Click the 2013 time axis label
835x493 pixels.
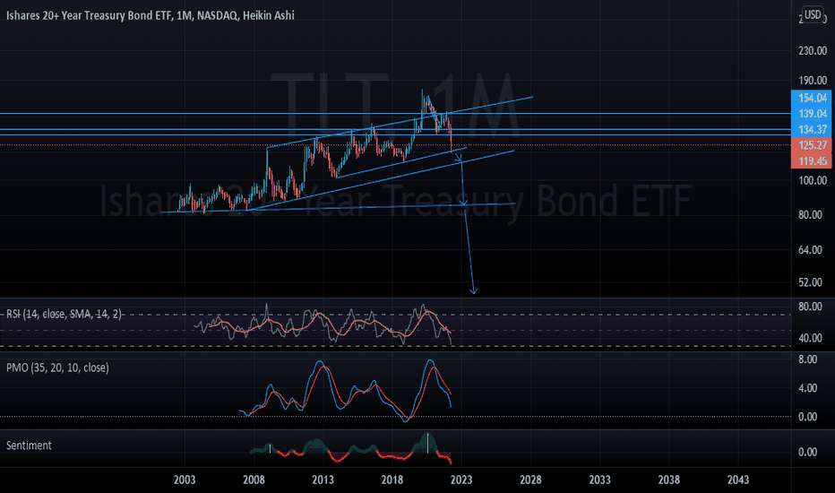coord(323,480)
